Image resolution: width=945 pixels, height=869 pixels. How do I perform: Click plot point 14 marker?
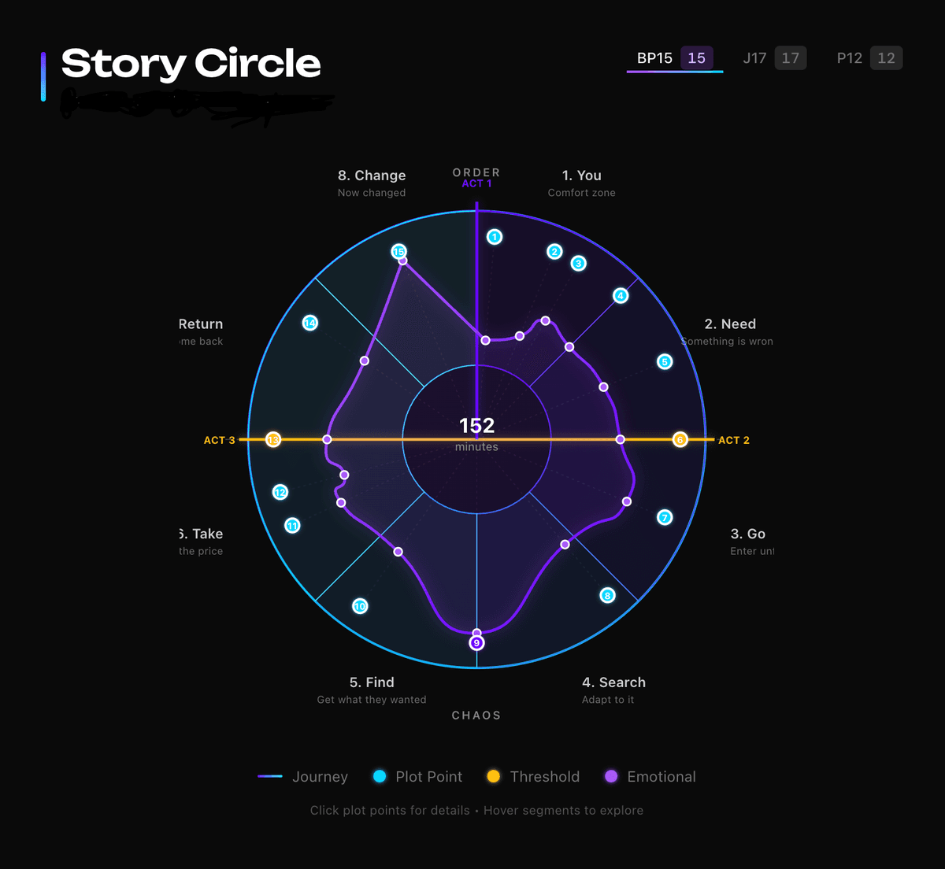310,324
